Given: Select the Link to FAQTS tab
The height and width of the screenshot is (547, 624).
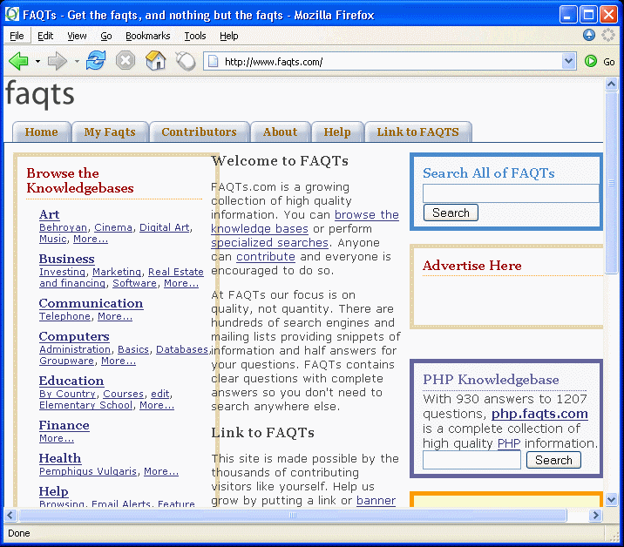Looking at the screenshot, I should pyautogui.click(x=417, y=132).
